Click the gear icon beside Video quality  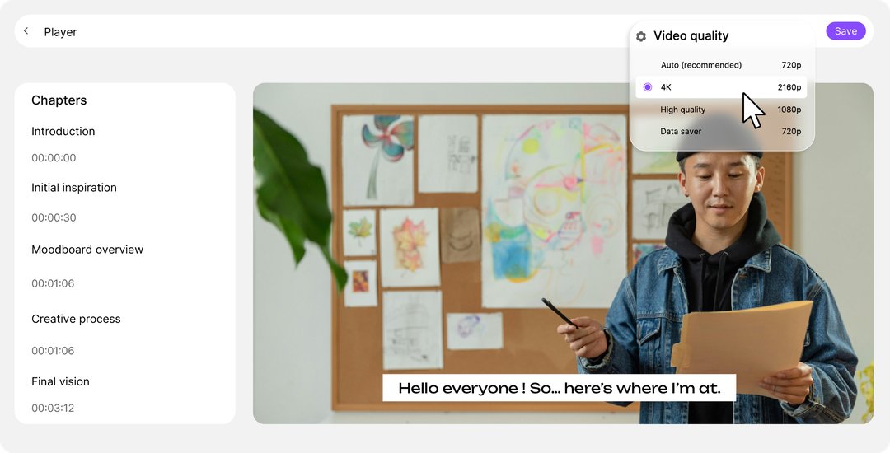click(641, 36)
